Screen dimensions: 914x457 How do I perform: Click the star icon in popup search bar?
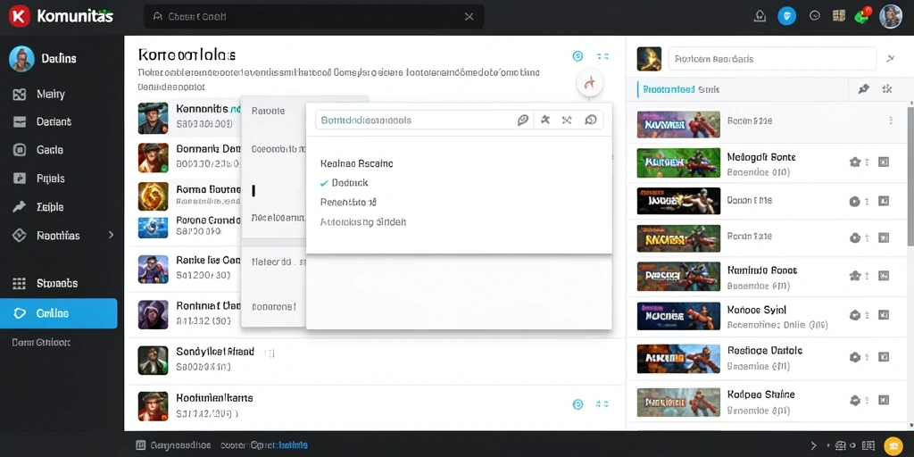[545, 120]
